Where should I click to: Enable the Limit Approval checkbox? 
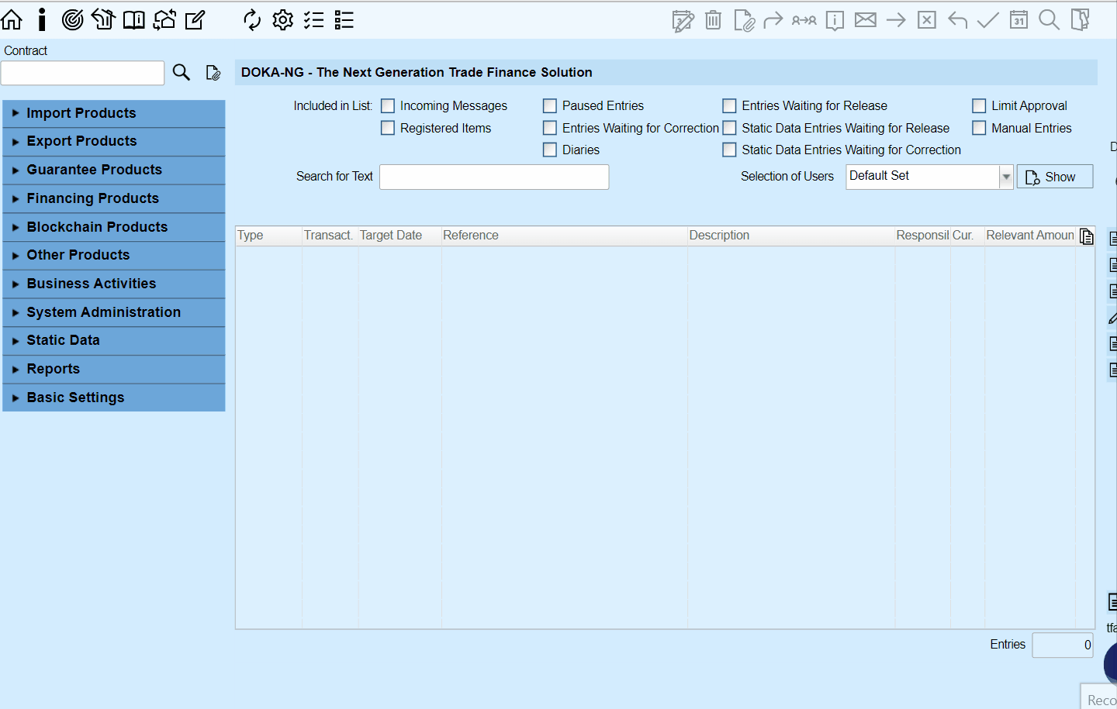pyautogui.click(x=979, y=105)
